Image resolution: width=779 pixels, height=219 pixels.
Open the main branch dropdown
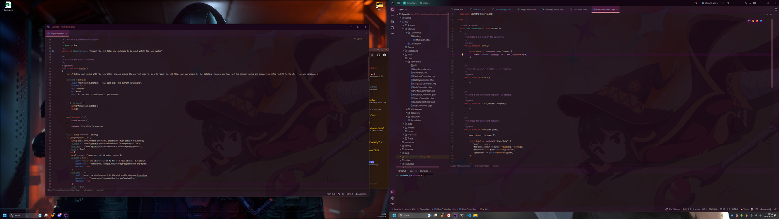[425, 3]
